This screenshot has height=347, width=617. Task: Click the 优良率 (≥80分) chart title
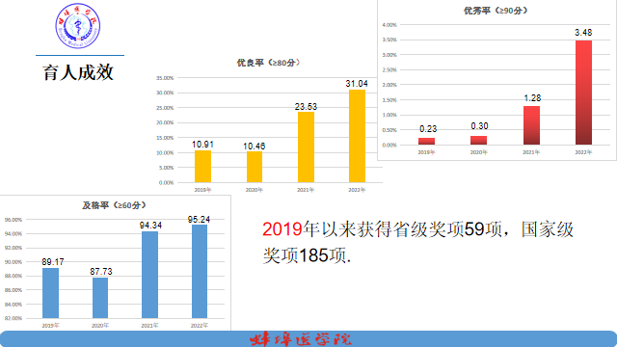[268, 63]
